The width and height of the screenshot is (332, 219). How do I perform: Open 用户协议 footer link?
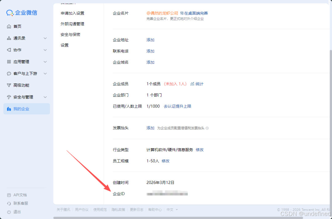pyautogui.click(x=82, y=210)
